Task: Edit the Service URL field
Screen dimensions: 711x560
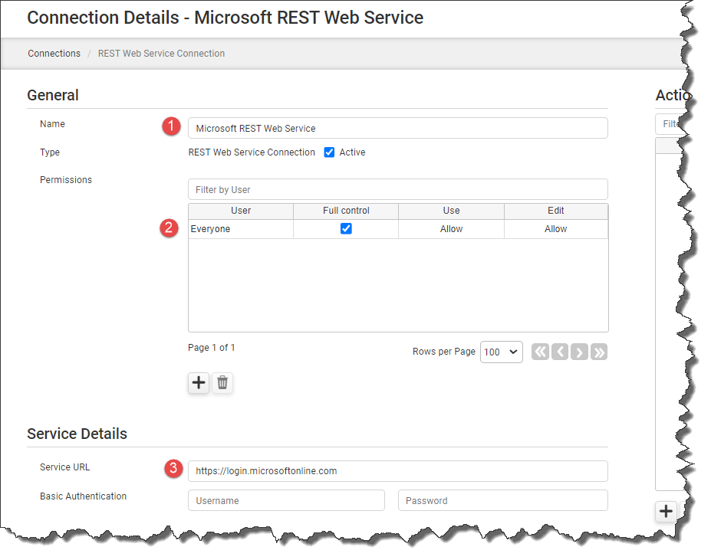Action: [x=398, y=471]
